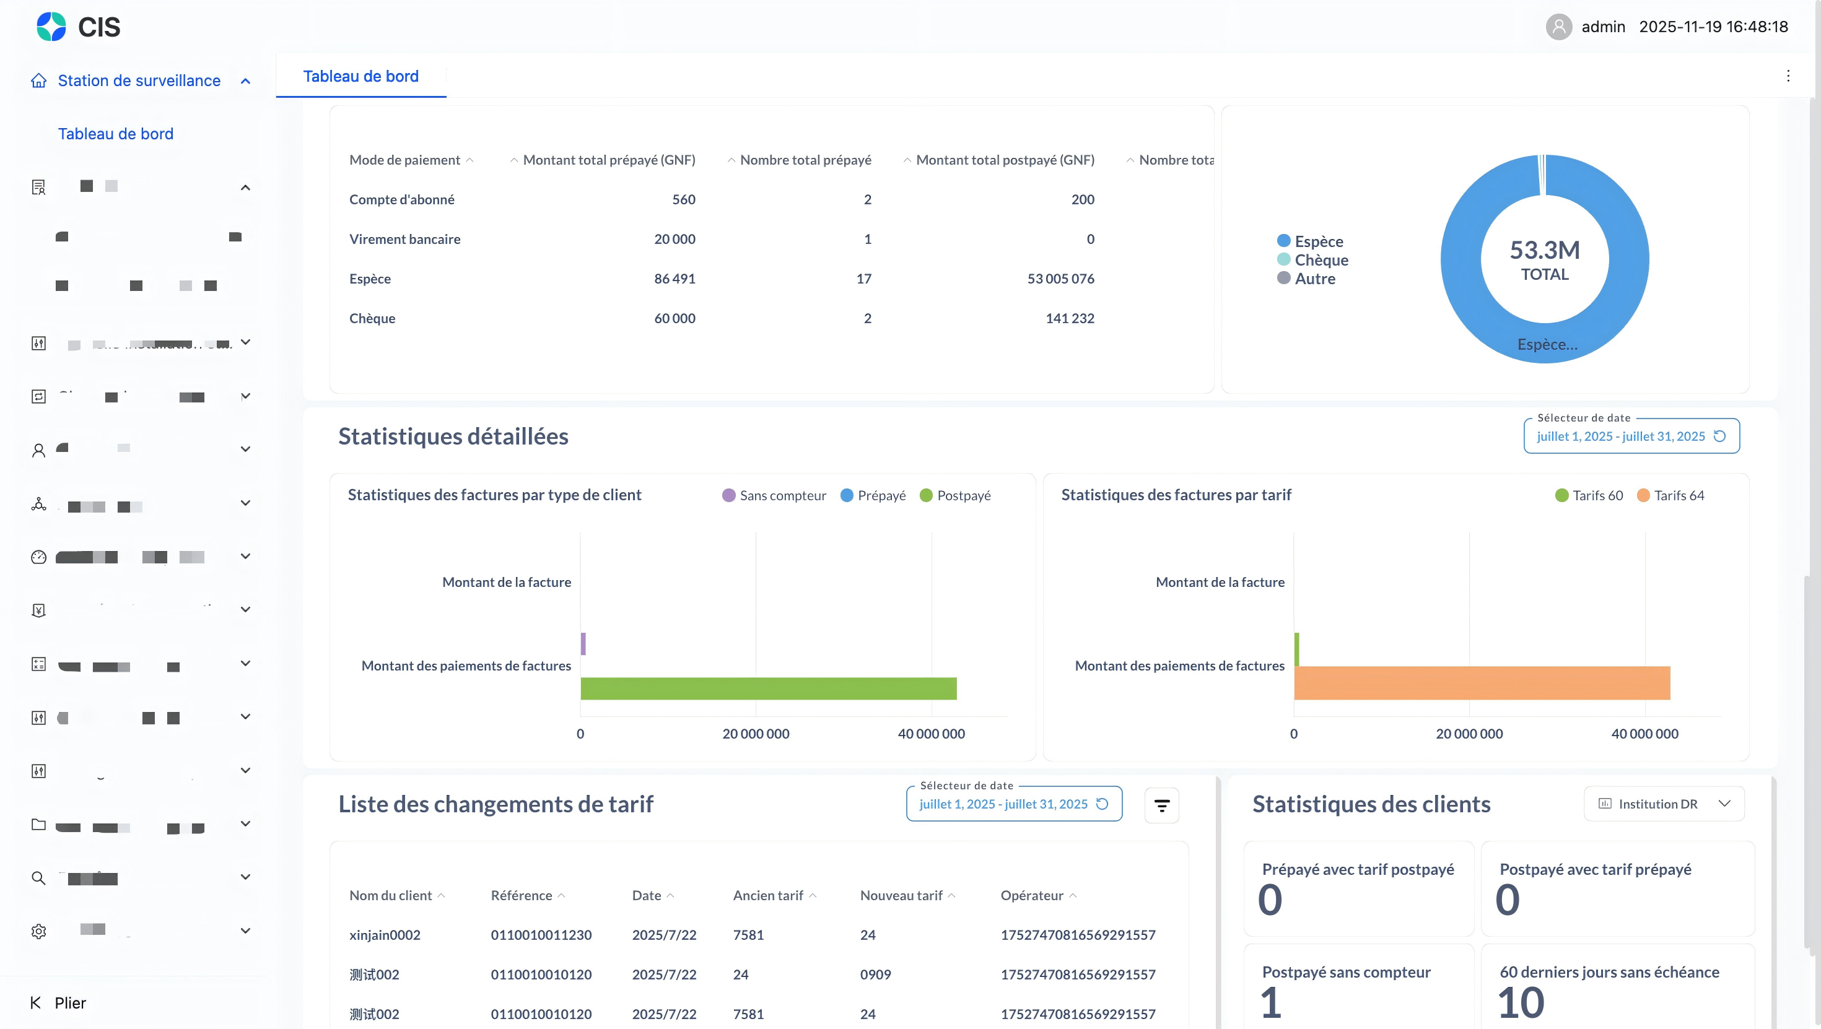Click the Espèce blue legend swatch
This screenshot has height=1029, width=1821.
click(x=1284, y=241)
